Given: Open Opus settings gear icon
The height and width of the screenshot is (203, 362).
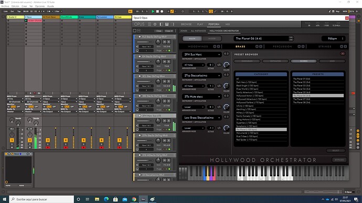Looking at the screenshot, I should coord(155,24).
